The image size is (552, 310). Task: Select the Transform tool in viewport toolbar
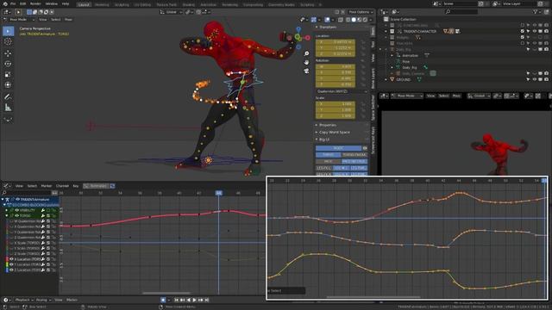[8, 85]
